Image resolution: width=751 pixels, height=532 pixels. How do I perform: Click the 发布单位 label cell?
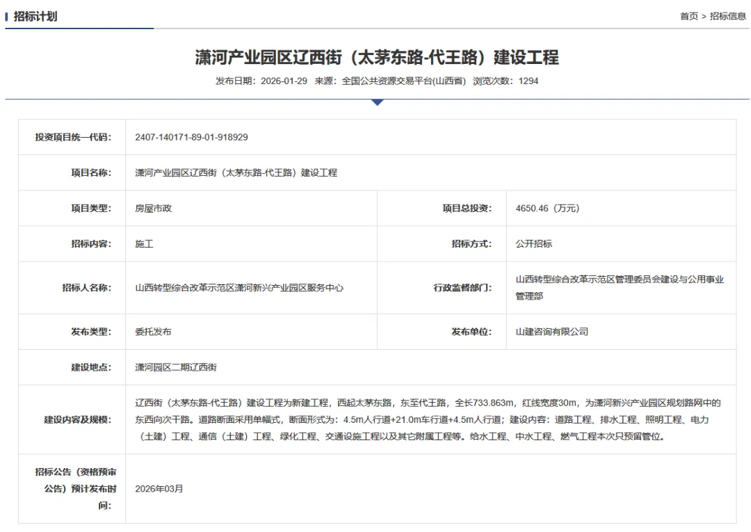tap(442, 332)
